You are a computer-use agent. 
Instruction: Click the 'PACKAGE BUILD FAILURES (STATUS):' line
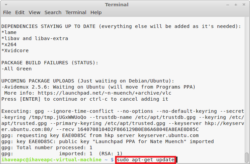(x=50, y=63)
